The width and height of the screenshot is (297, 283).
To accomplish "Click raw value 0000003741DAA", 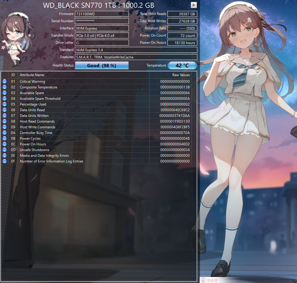I will tap(174, 115).
